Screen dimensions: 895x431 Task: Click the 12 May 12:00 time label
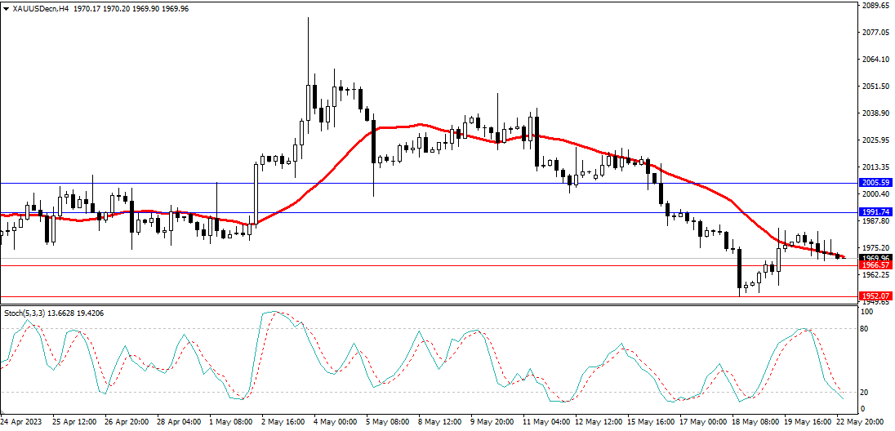599,423
